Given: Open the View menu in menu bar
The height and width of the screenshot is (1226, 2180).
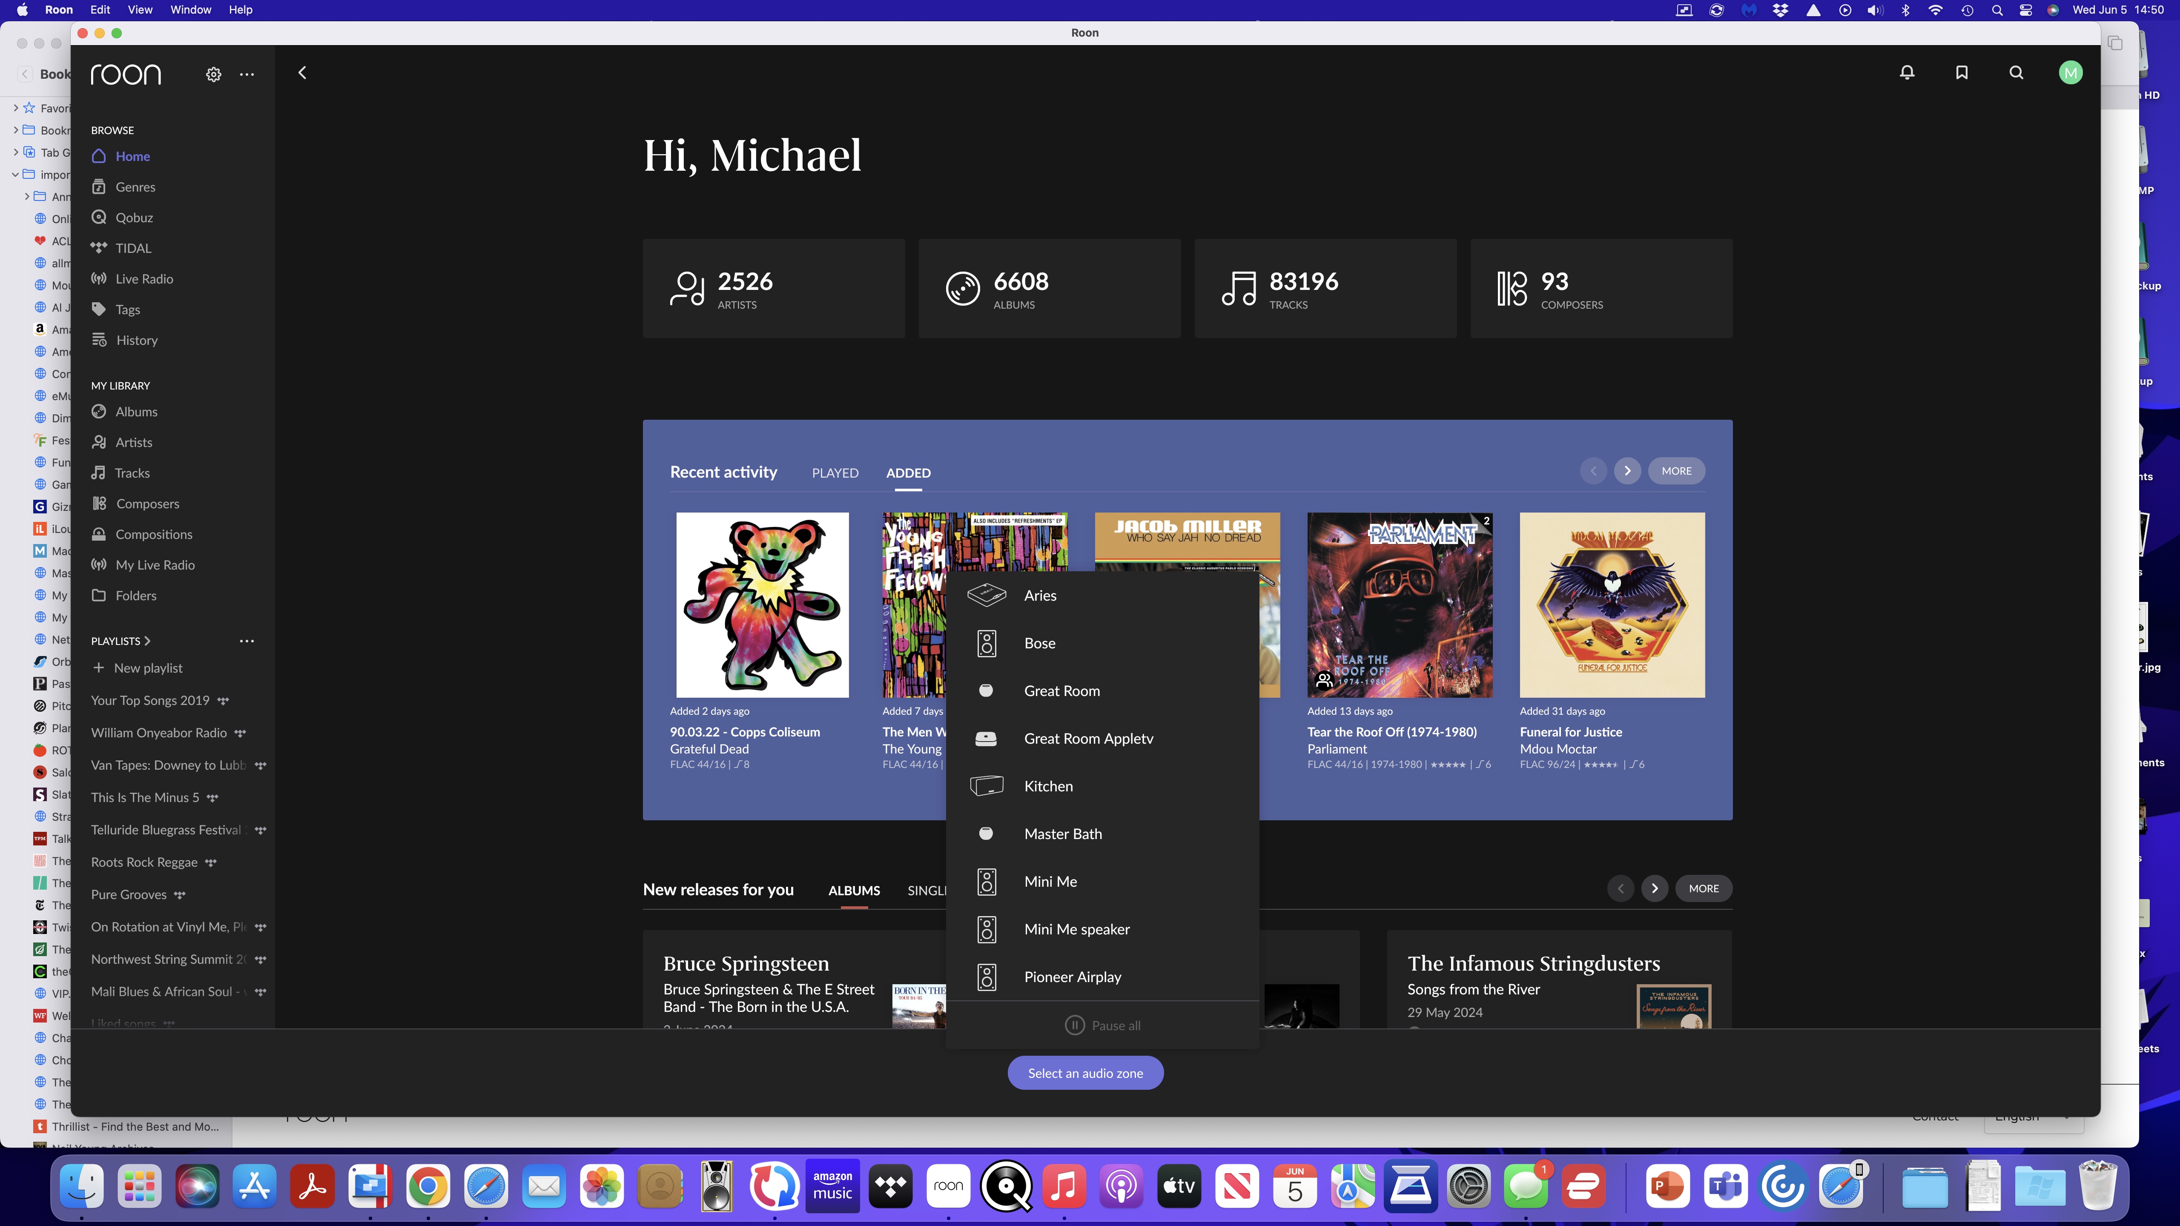Looking at the screenshot, I should [140, 9].
